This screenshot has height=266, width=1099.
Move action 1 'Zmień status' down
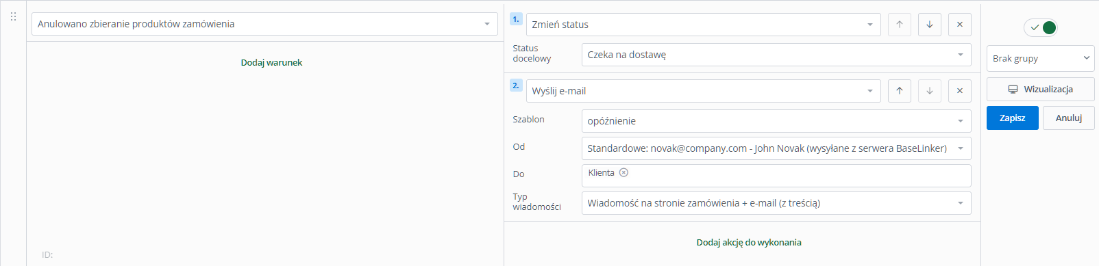(x=930, y=25)
